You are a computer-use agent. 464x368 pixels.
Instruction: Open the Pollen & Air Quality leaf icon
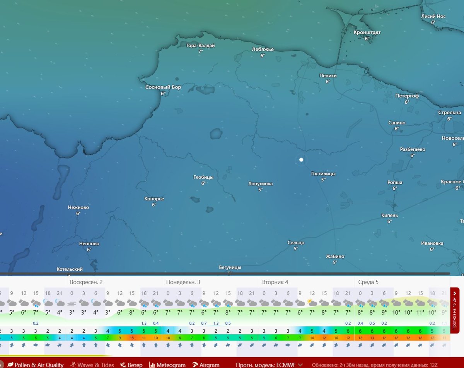[10, 365]
